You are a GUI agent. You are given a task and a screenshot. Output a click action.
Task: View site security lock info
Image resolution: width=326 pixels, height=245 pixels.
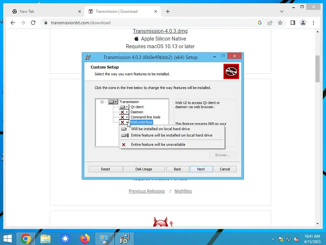tap(46, 23)
